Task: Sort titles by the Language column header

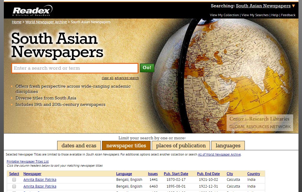Action: (124, 174)
